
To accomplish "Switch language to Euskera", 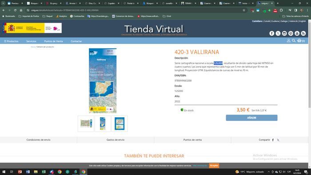I will (275, 21).
